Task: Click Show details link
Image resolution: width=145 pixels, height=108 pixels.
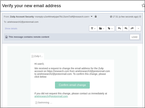Action: coord(11,29)
